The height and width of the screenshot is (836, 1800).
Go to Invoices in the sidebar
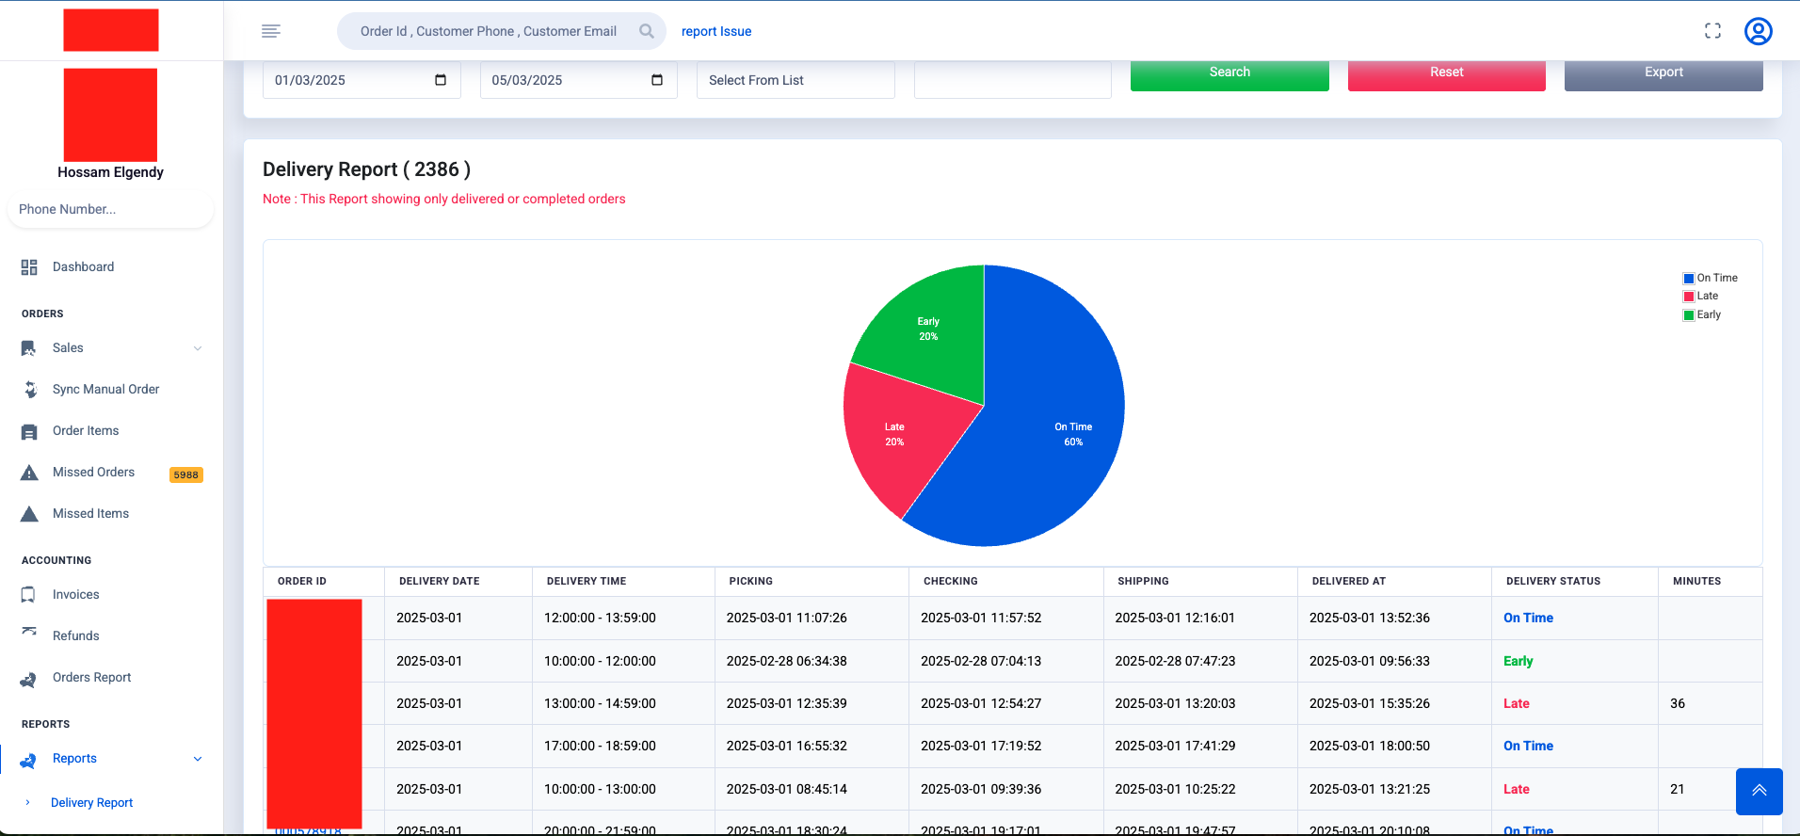click(x=75, y=595)
